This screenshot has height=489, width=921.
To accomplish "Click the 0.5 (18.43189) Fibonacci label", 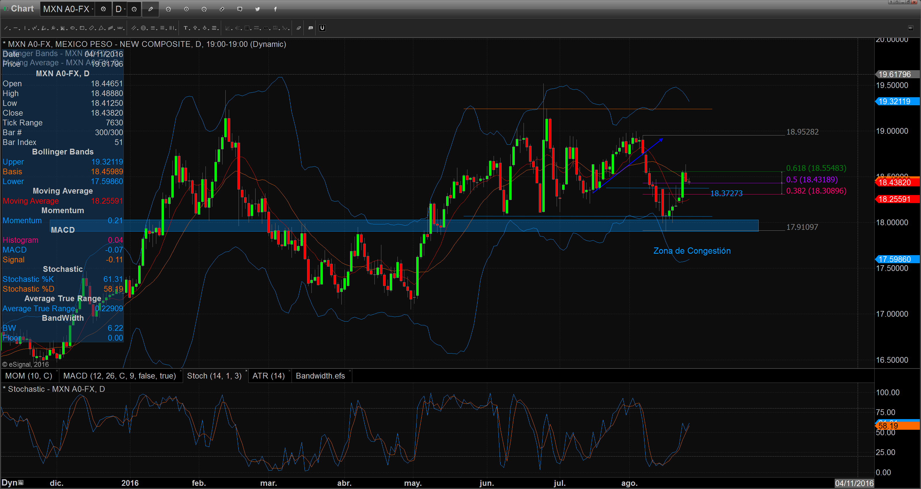I will point(812,179).
